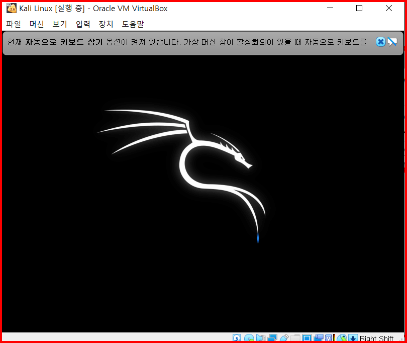407x343 pixels.
Task: Click the optical disc status icon
Action: (x=249, y=337)
